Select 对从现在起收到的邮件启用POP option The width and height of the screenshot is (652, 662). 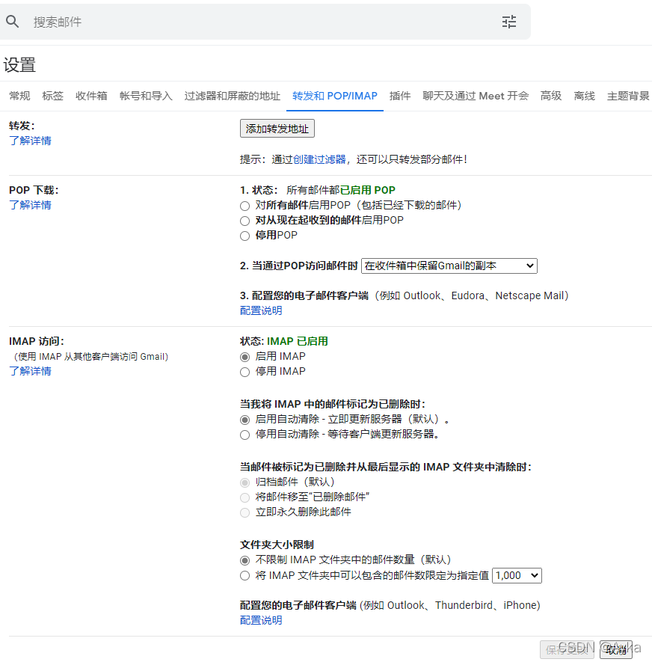244,221
